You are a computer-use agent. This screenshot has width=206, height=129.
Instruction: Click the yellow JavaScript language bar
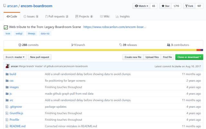tap(100, 50)
